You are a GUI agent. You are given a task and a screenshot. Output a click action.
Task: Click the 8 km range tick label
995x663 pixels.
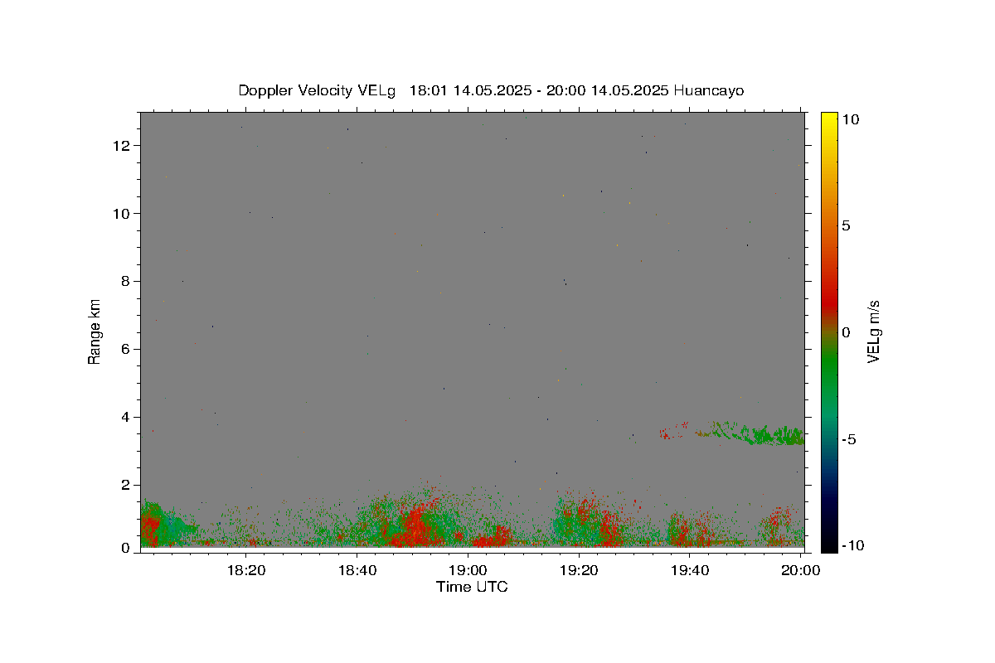[x=127, y=282]
